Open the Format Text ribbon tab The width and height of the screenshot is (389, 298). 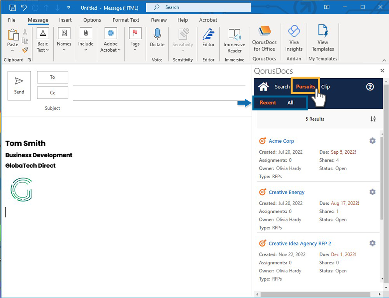coord(126,20)
